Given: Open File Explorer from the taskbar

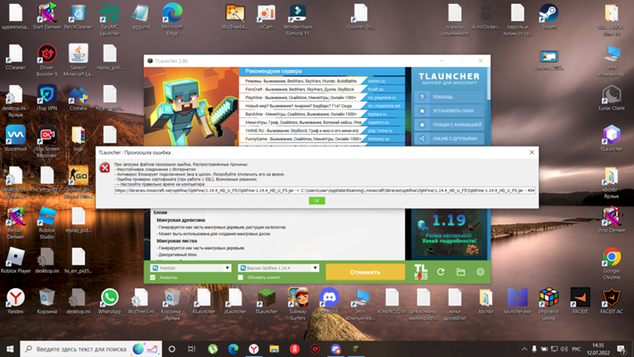Looking at the screenshot, I should tap(274, 348).
